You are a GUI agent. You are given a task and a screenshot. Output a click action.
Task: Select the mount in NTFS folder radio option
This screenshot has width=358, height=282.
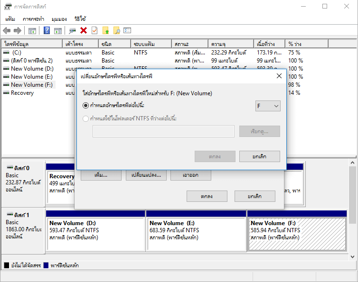coord(86,118)
